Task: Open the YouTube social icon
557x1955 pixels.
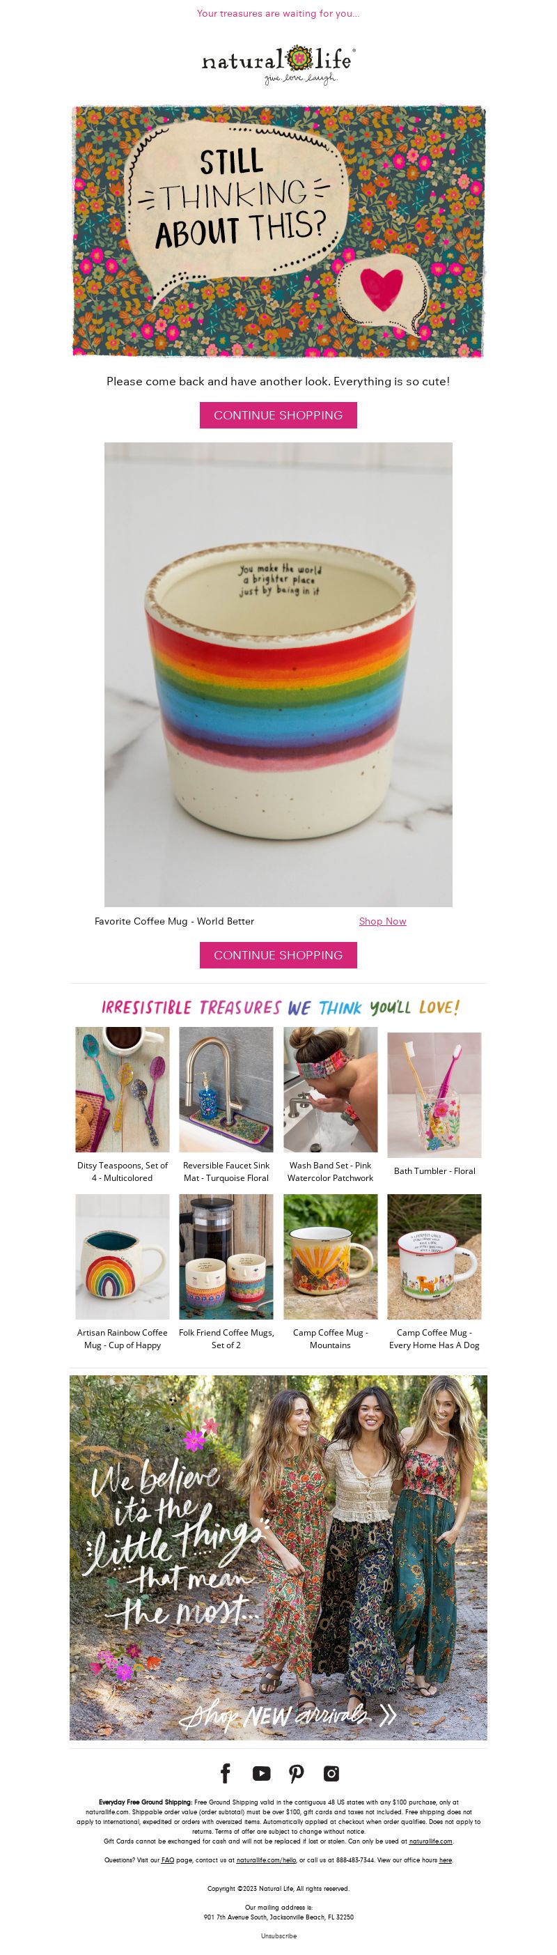Action: [x=261, y=1774]
